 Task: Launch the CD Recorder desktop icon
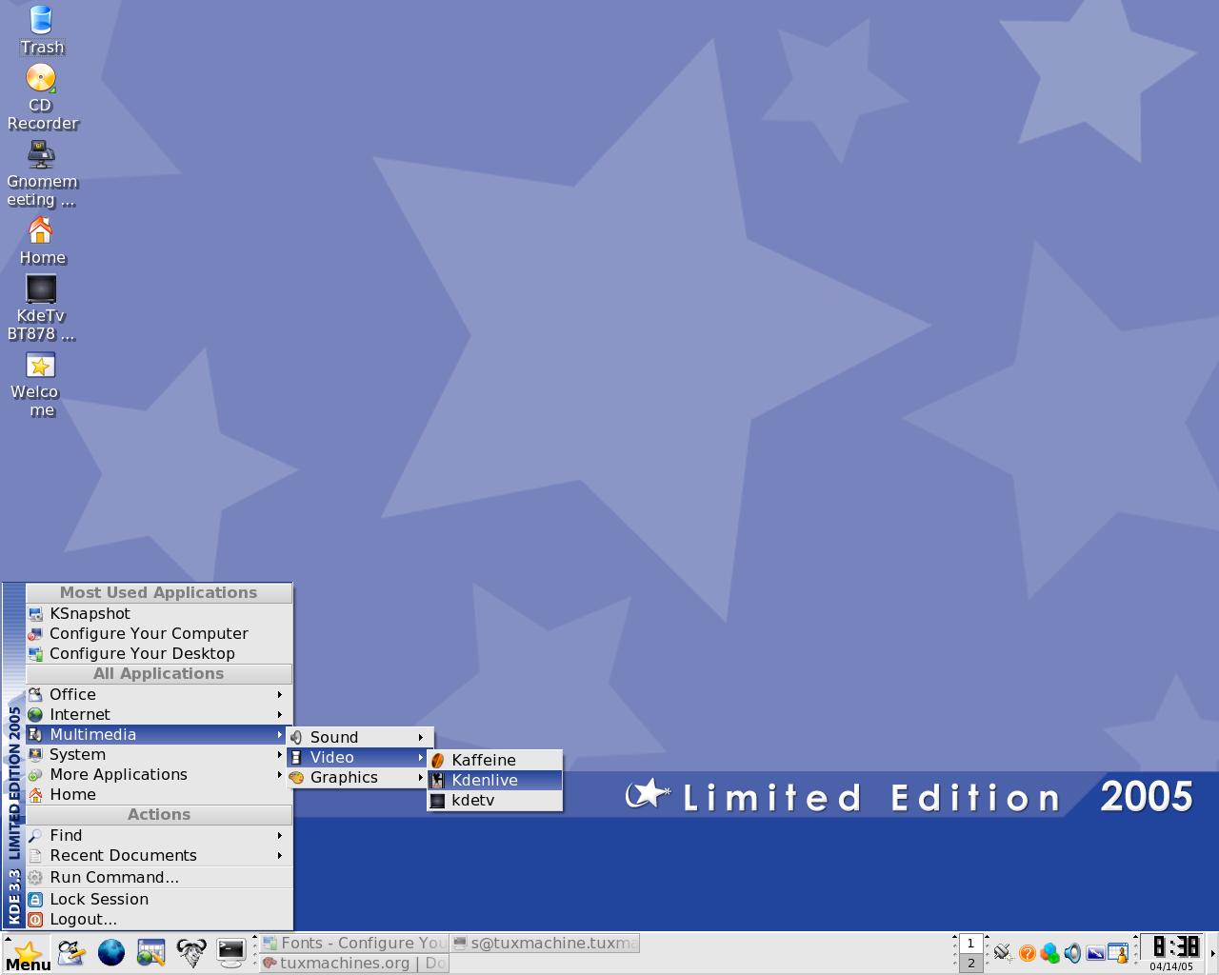coord(41,97)
